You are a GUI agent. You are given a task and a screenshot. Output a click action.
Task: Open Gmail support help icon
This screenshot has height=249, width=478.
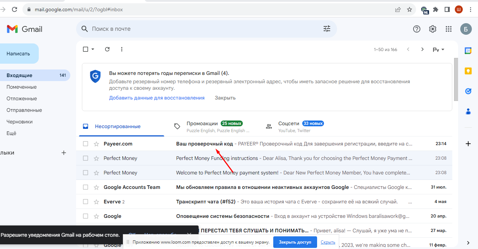[417, 29]
